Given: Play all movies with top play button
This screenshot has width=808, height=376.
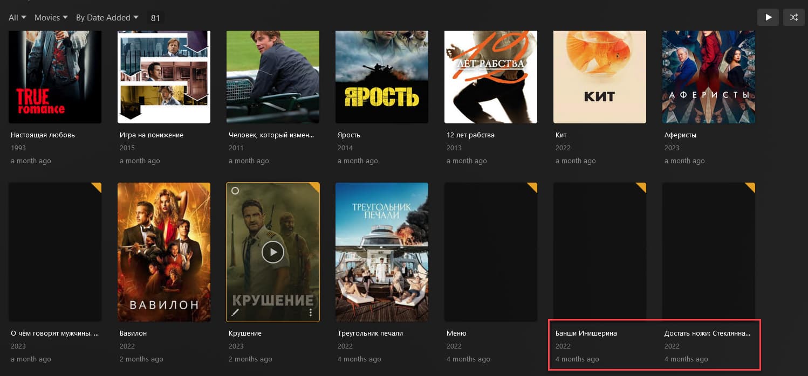Looking at the screenshot, I should (x=768, y=17).
